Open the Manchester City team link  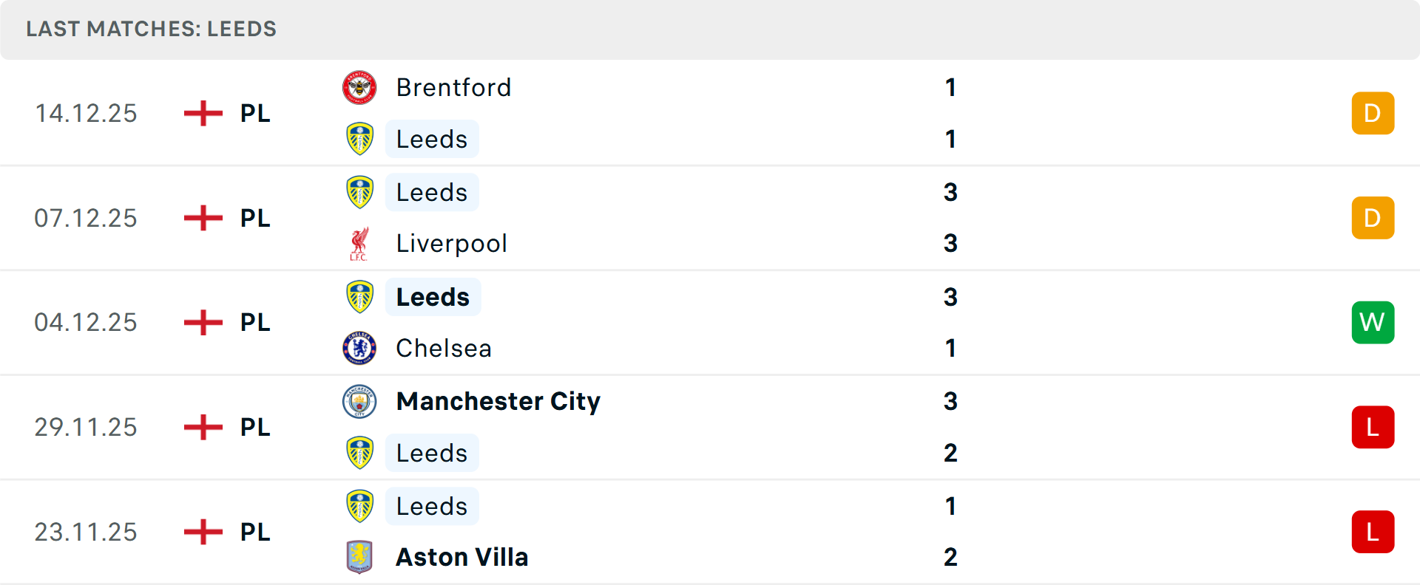tap(498, 401)
